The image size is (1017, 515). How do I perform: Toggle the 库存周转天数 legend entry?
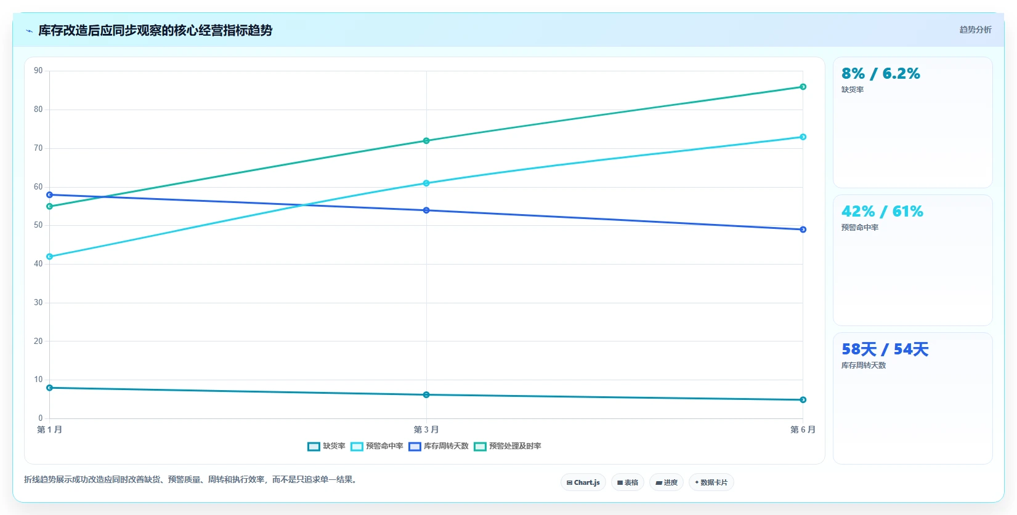pyautogui.click(x=439, y=446)
